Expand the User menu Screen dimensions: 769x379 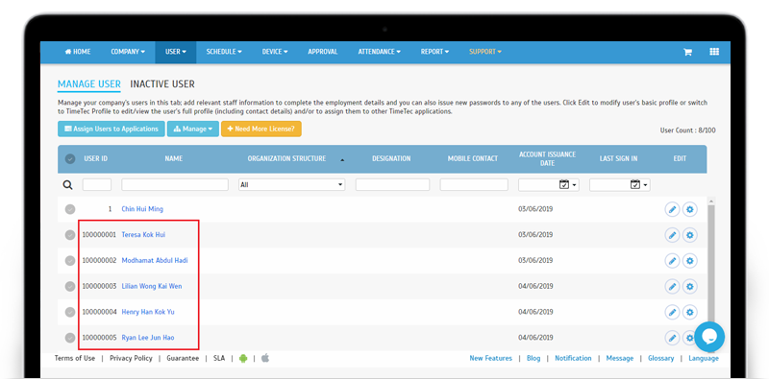(176, 52)
